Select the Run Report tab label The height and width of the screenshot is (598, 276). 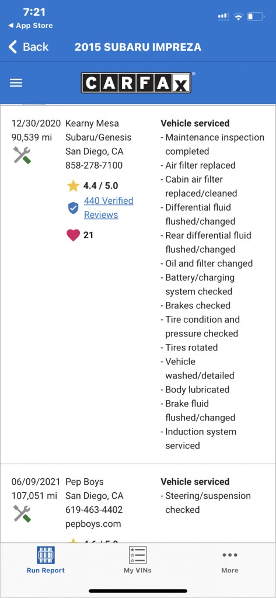46,571
